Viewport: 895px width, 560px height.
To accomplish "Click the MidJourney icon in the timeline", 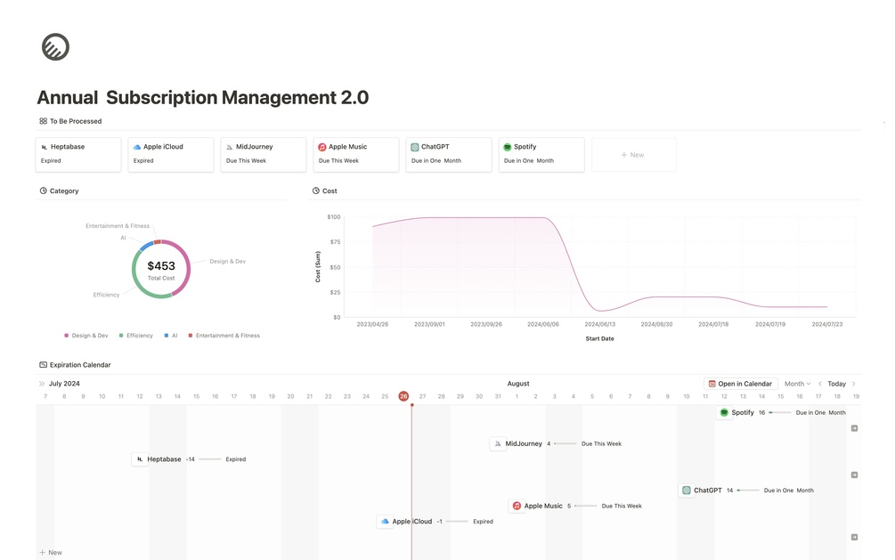I will 498,443.
